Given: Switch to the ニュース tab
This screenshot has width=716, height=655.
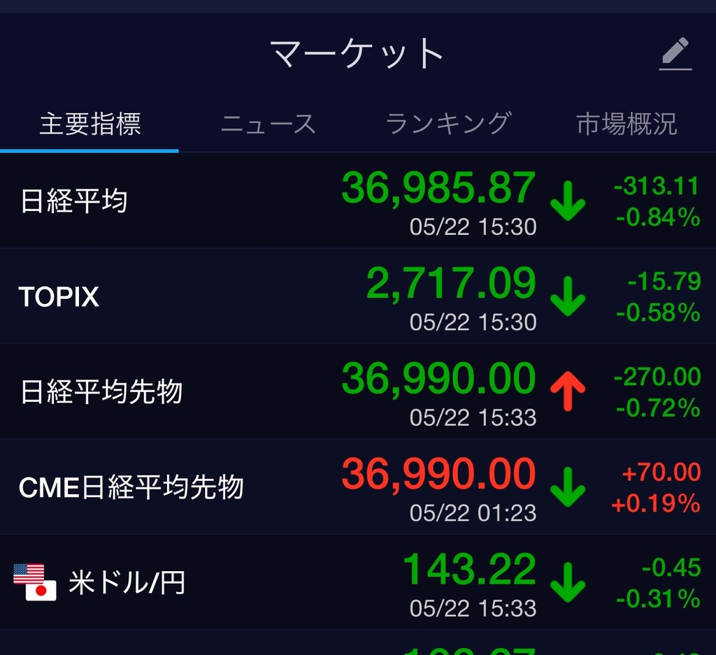Looking at the screenshot, I should [268, 124].
